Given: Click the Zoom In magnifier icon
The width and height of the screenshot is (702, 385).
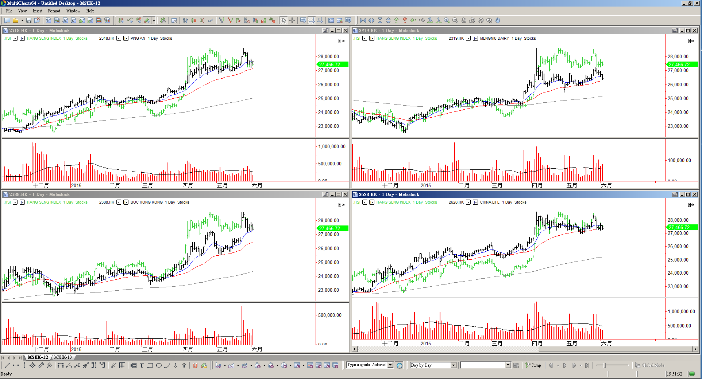Looking at the screenshot, I should (447, 20).
